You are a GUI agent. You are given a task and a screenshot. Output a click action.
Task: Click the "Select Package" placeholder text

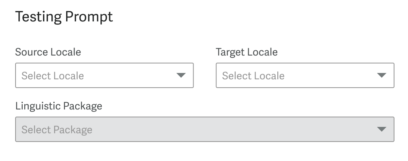click(x=57, y=130)
